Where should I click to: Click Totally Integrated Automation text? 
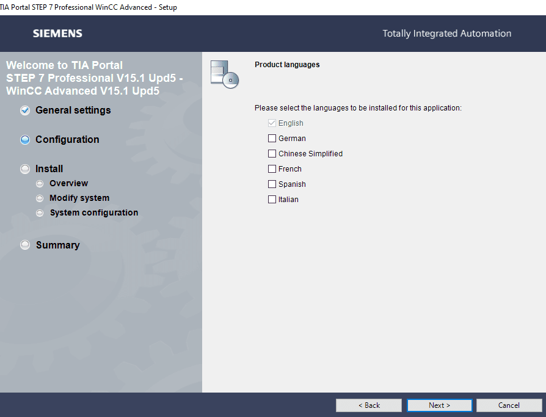point(447,34)
